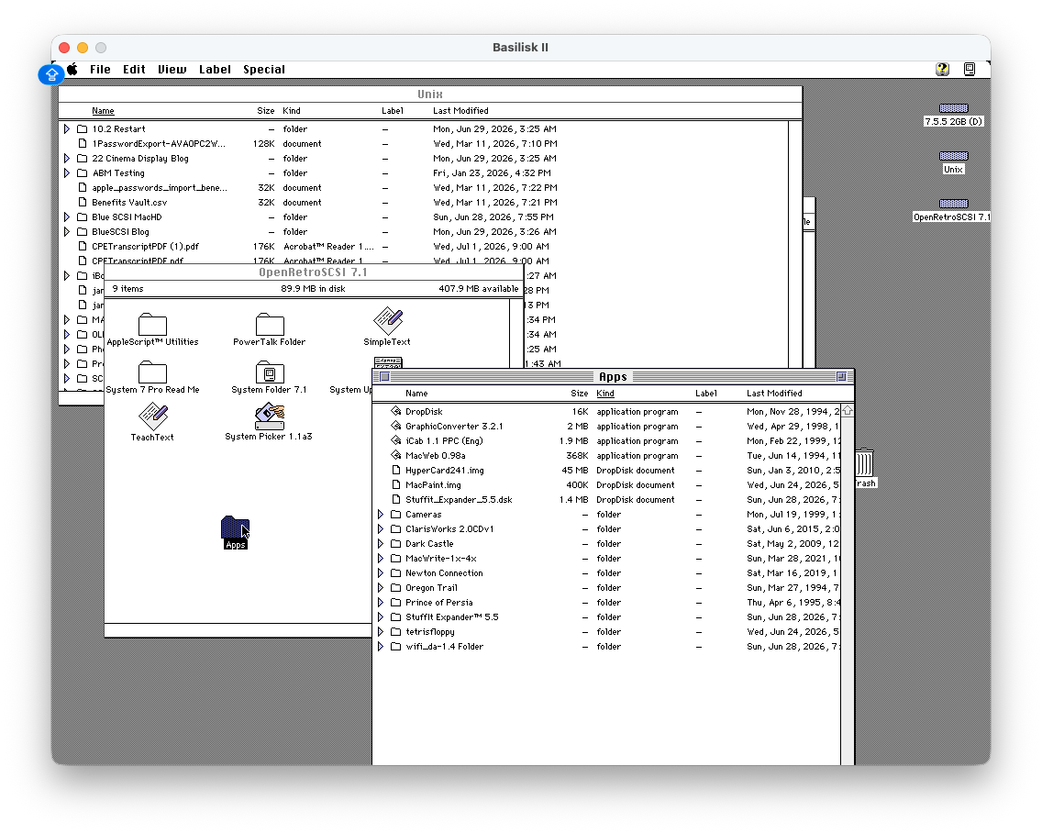The image size is (1042, 833).
Task: Select the GraphicConverter 3.2.1 icon in Apps
Action: pos(396,427)
